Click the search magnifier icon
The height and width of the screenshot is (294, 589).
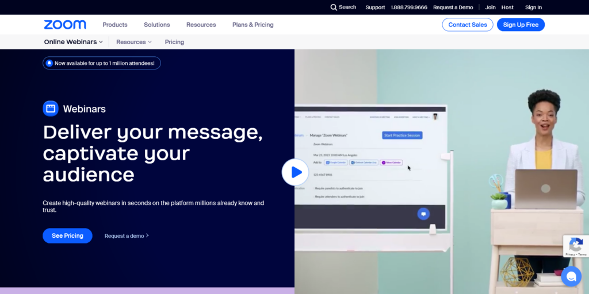coord(334,7)
